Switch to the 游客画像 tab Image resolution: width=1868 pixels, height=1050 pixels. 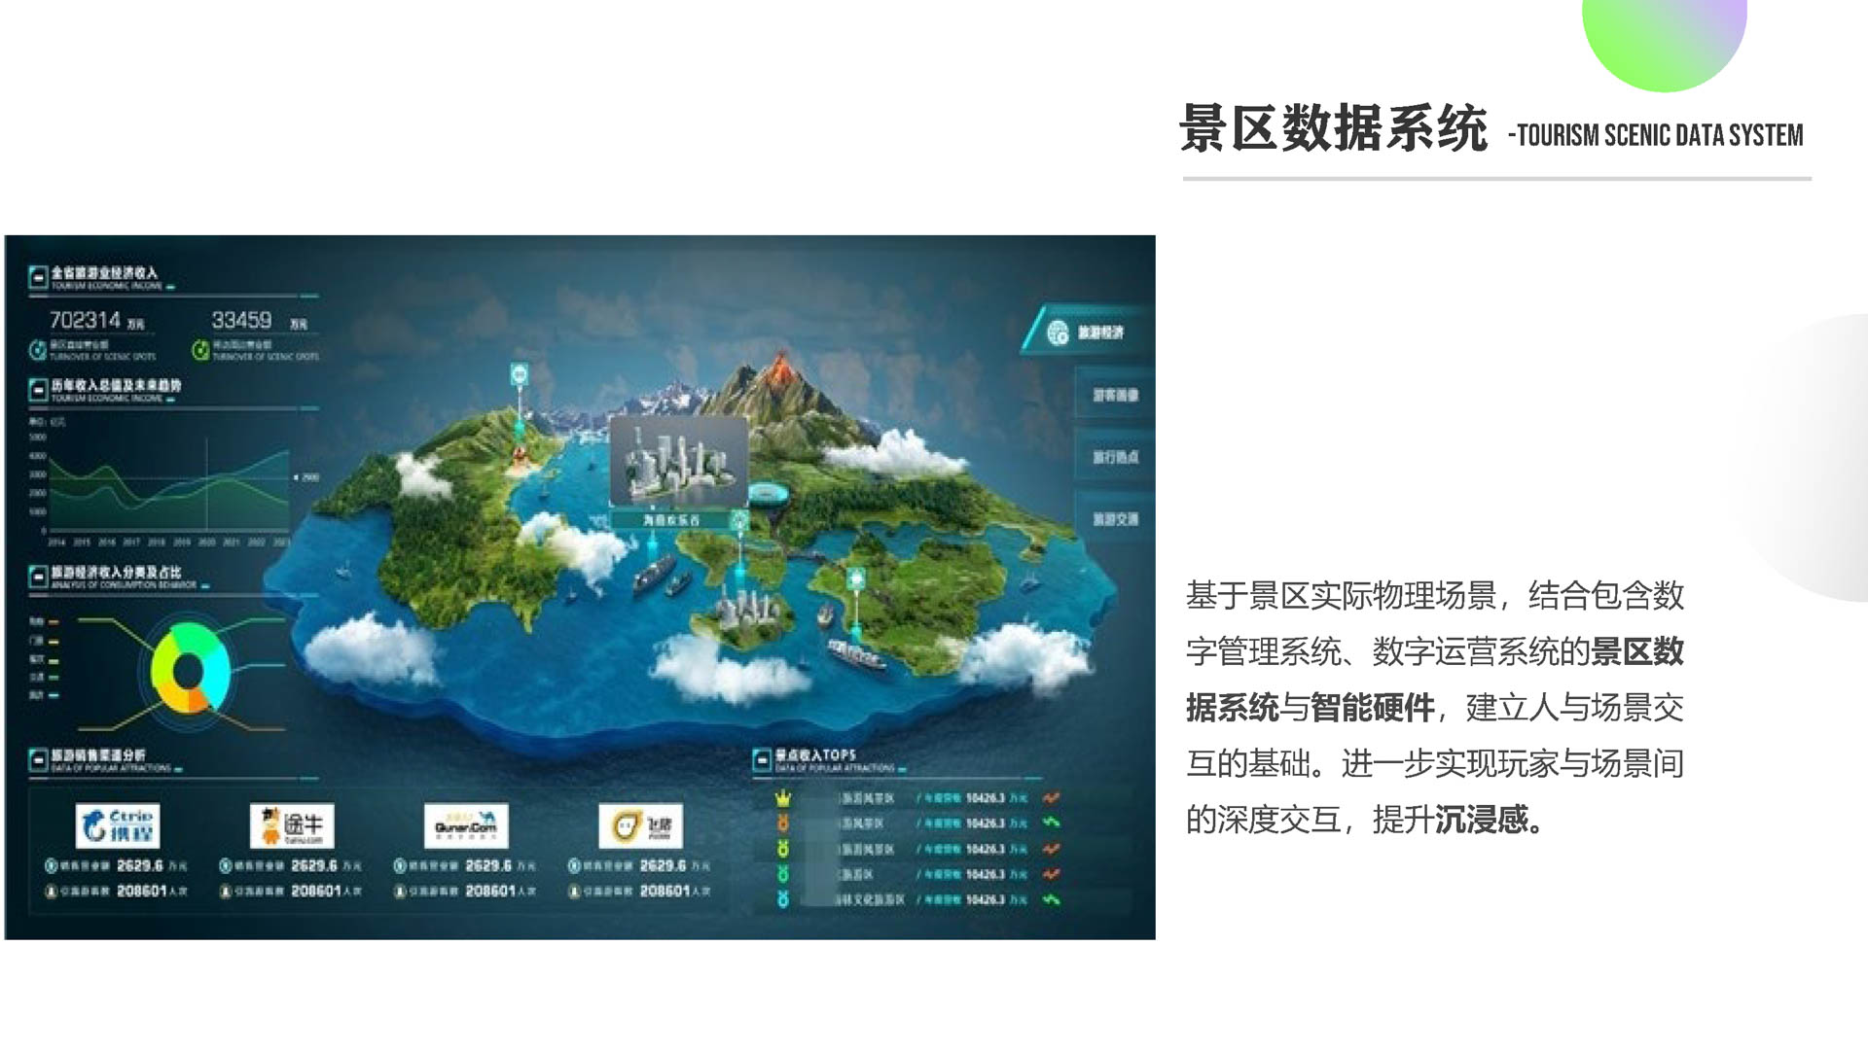tap(1114, 396)
